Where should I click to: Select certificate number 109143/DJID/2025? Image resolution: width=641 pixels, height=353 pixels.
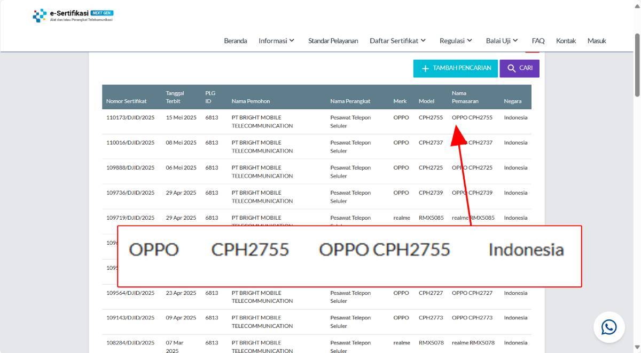(x=130, y=317)
